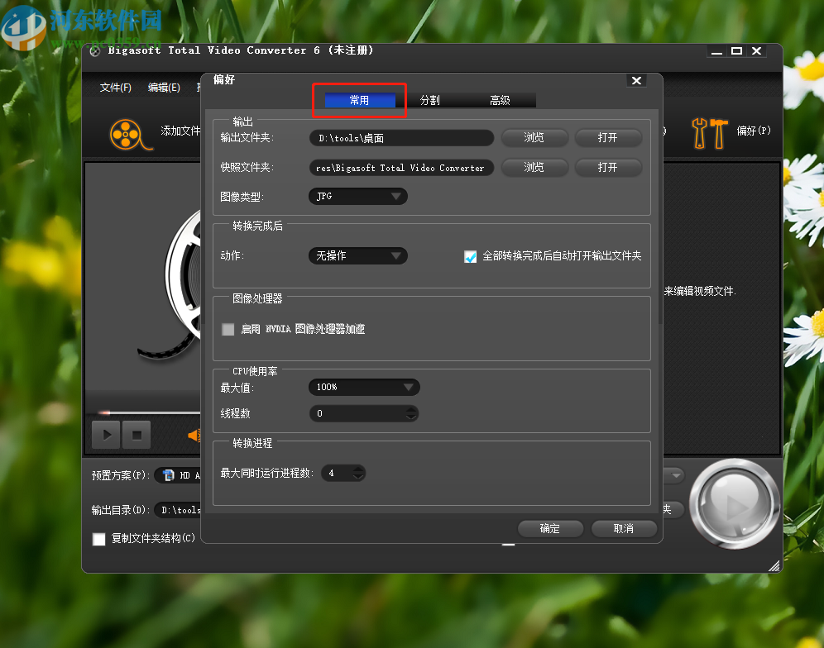Open Preferences via the 偏好 tools icon
This screenshot has width=824, height=648.
click(x=710, y=135)
